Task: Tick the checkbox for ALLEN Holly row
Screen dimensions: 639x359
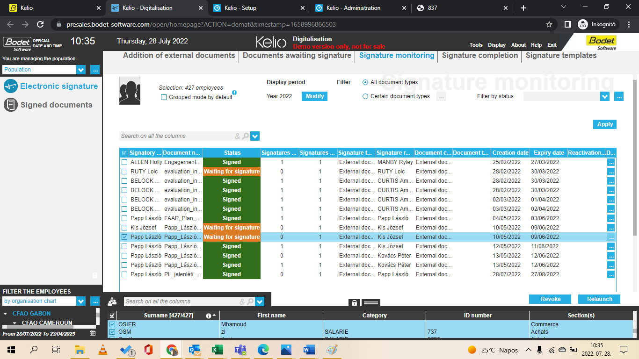Action: pos(124,162)
